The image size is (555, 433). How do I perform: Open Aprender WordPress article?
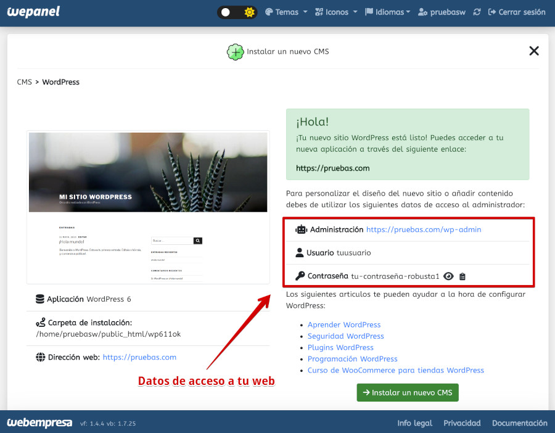(x=344, y=324)
